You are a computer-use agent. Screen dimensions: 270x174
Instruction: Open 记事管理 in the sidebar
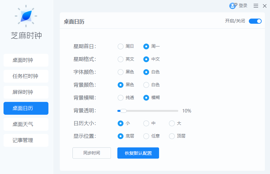(26, 140)
